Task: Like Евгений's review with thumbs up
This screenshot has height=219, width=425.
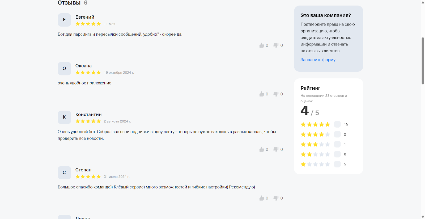Action: 262,45
